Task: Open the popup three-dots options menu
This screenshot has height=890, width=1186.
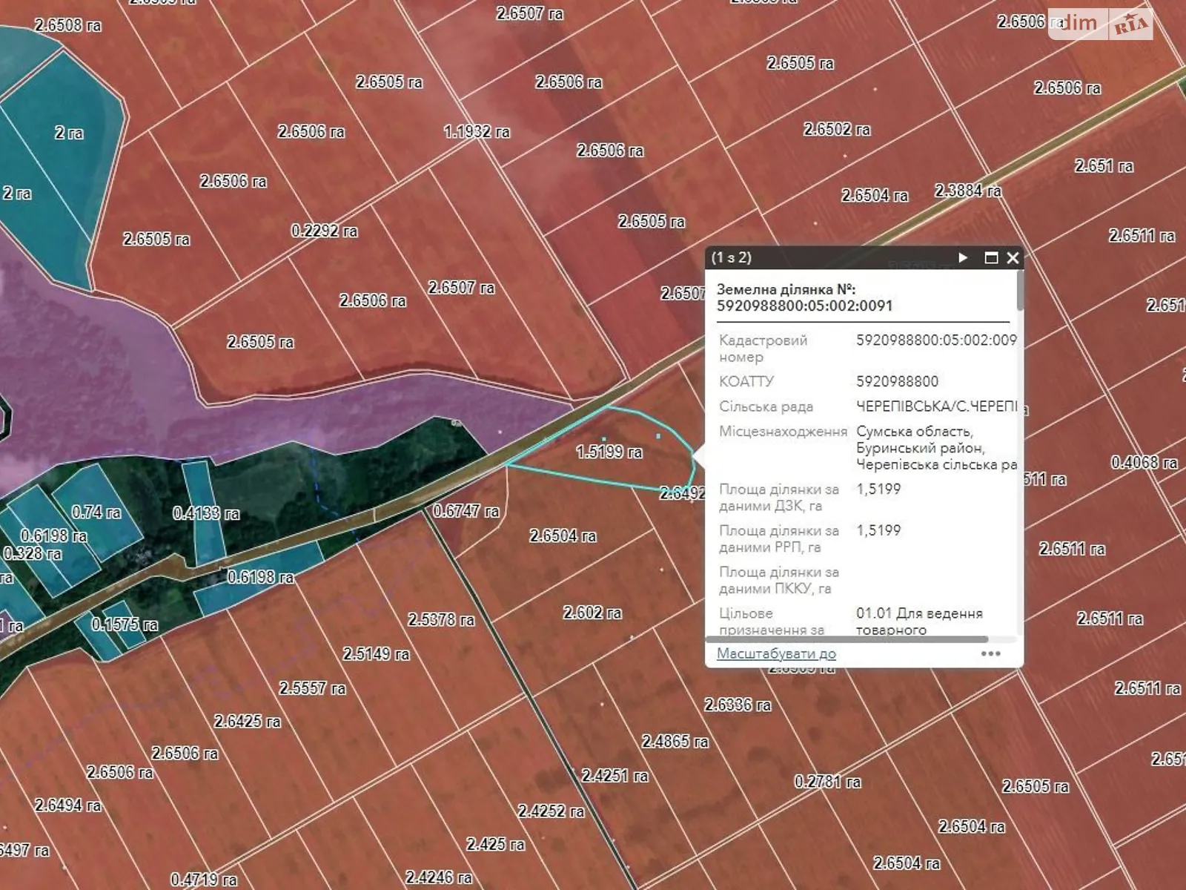Action: (x=990, y=653)
